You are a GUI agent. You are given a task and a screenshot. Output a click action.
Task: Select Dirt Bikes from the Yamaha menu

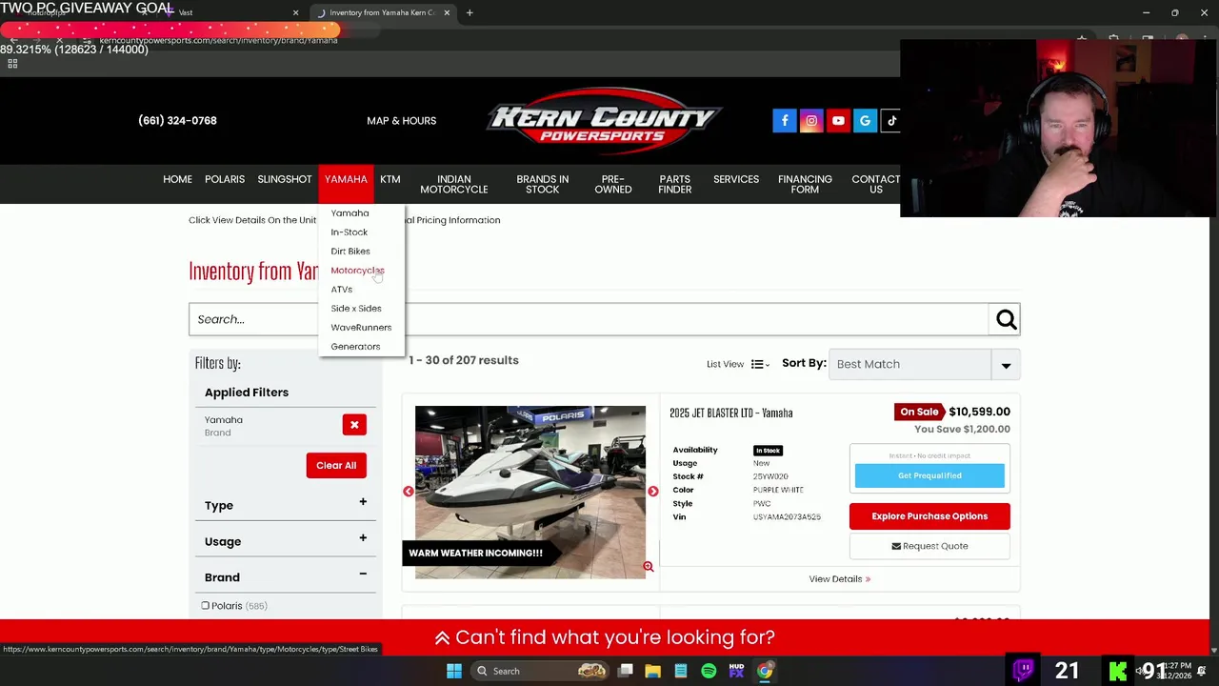coord(350,252)
